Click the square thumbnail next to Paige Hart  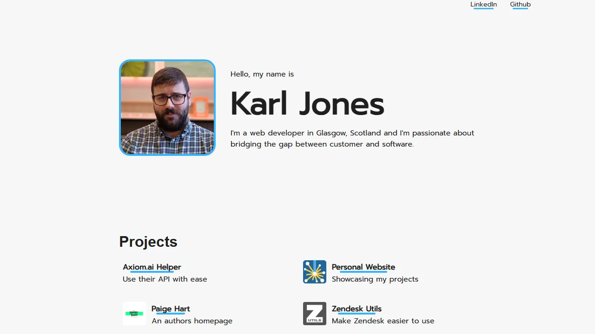[134, 314]
